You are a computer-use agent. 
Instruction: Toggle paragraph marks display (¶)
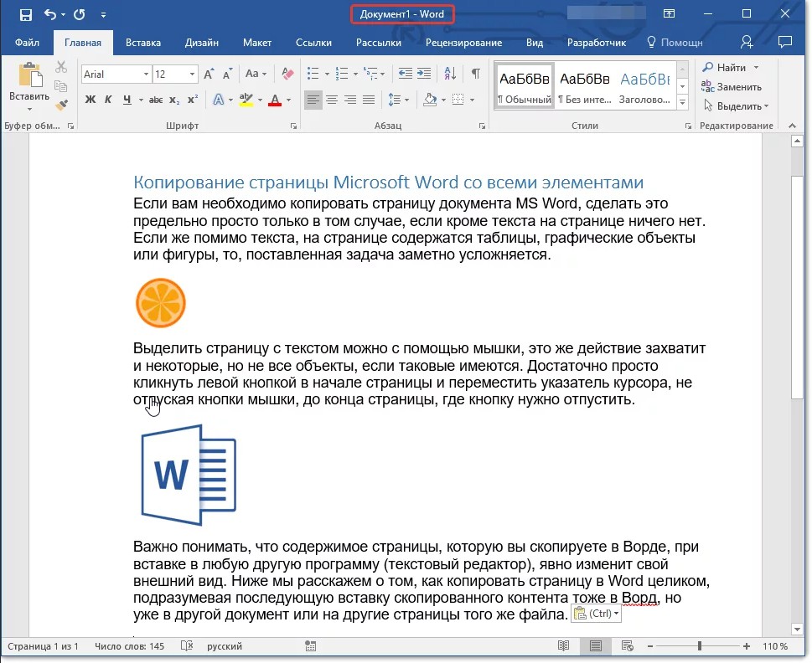pyautogui.click(x=475, y=74)
